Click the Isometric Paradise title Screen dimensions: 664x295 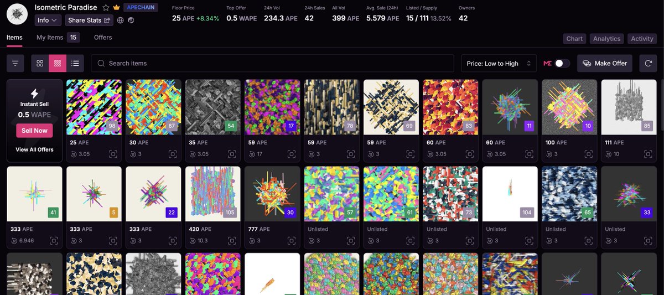click(66, 8)
